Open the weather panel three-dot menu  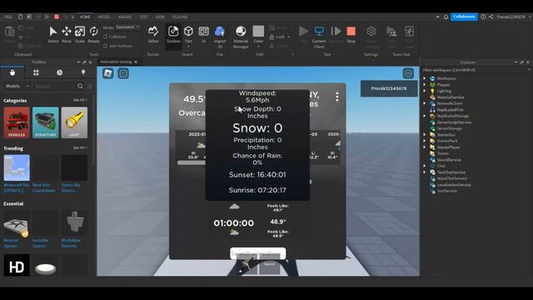coord(336,97)
